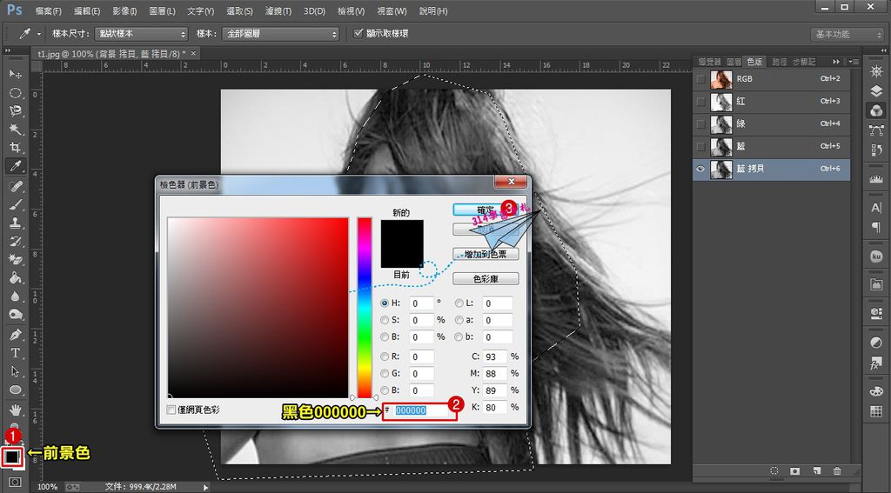Viewport: 891px width, 493px height.
Task: Show the 綠 channel visibility
Action: coord(700,123)
